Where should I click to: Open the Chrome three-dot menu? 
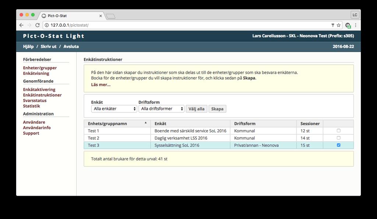[x=356, y=25]
